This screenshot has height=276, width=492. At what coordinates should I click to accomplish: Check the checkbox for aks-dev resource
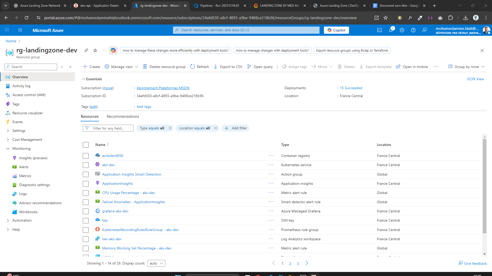point(86,165)
